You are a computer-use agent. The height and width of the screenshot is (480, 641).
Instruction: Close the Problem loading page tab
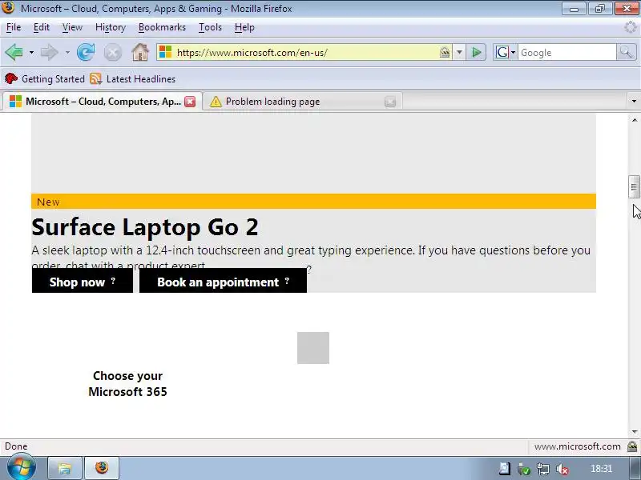(x=390, y=102)
